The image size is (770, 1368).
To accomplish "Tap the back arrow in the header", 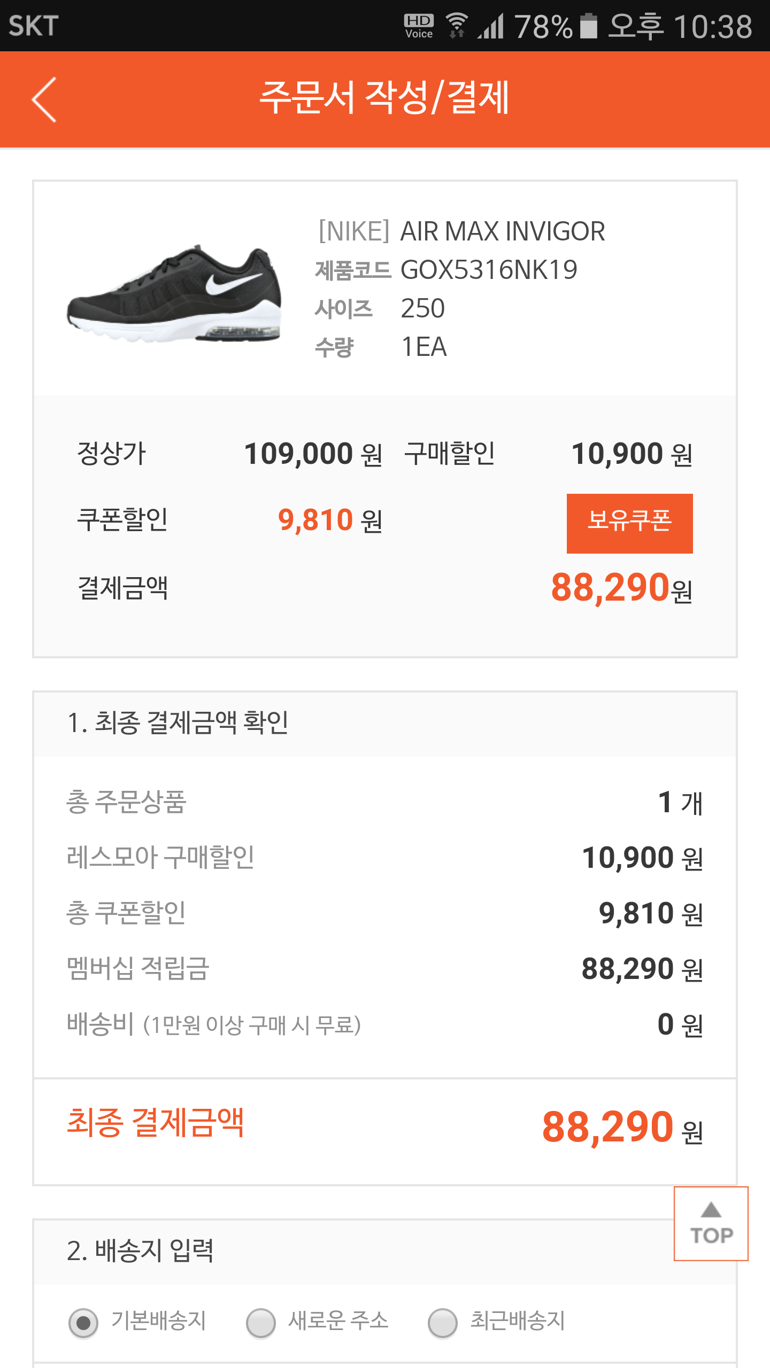I will [x=44, y=99].
